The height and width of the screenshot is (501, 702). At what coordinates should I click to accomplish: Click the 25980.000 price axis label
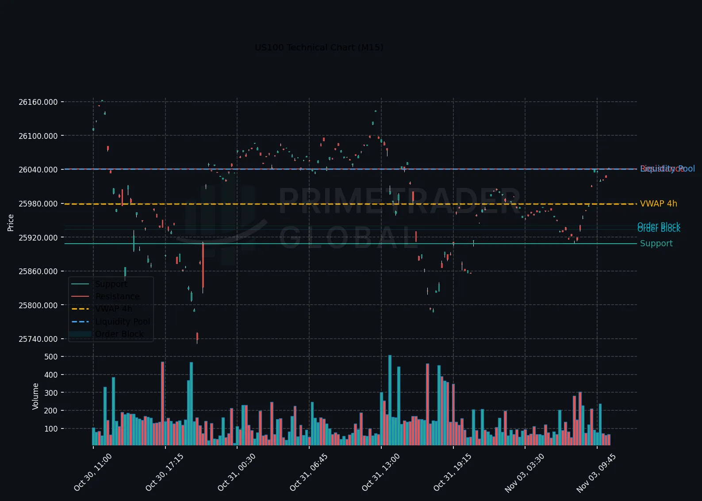point(38,204)
